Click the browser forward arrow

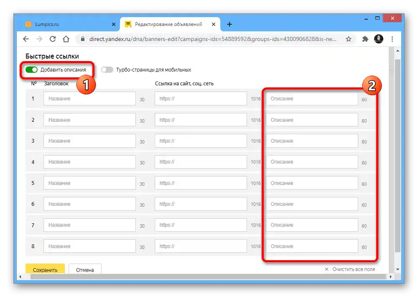39,39
